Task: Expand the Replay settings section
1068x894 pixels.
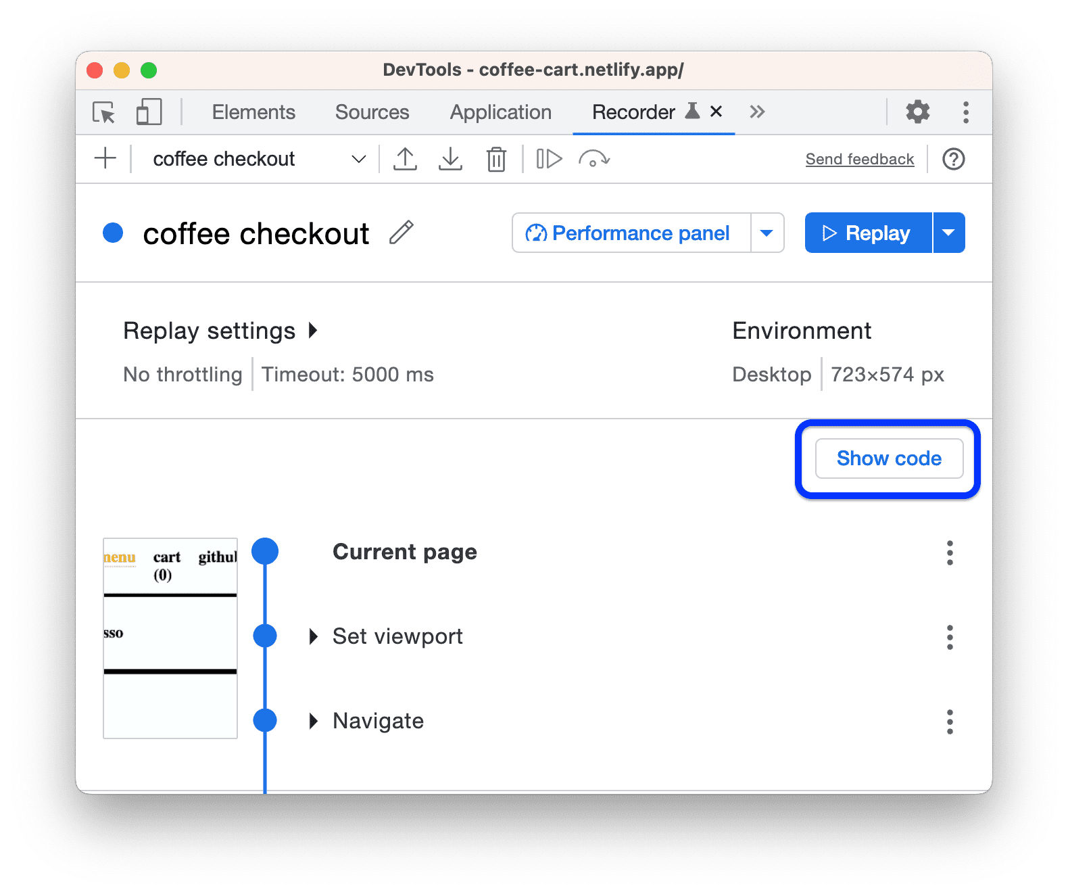Action: [x=312, y=331]
